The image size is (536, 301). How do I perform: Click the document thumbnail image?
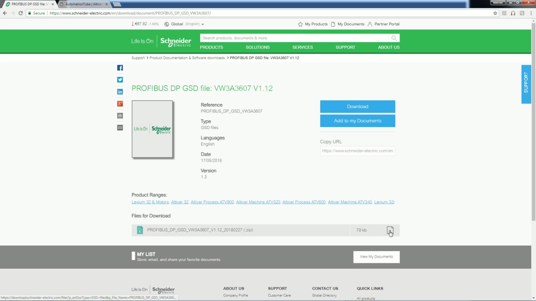[x=152, y=129]
